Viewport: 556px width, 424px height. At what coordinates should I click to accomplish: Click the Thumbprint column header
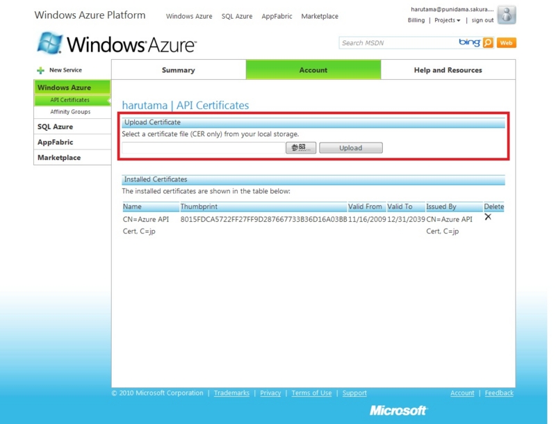pos(263,206)
